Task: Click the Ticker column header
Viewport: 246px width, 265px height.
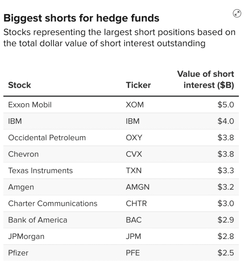Action: [x=138, y=85]
